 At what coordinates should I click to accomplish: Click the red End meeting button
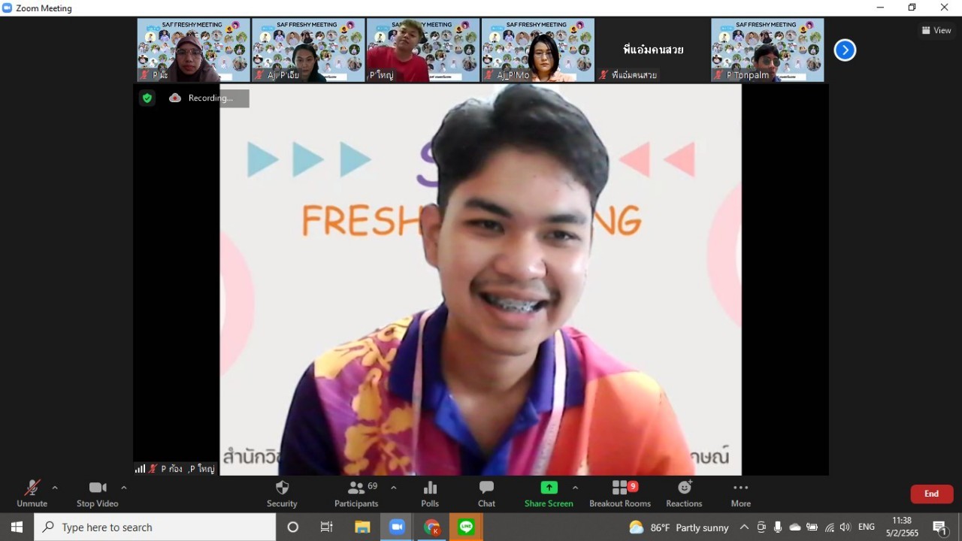click(931, 494)
